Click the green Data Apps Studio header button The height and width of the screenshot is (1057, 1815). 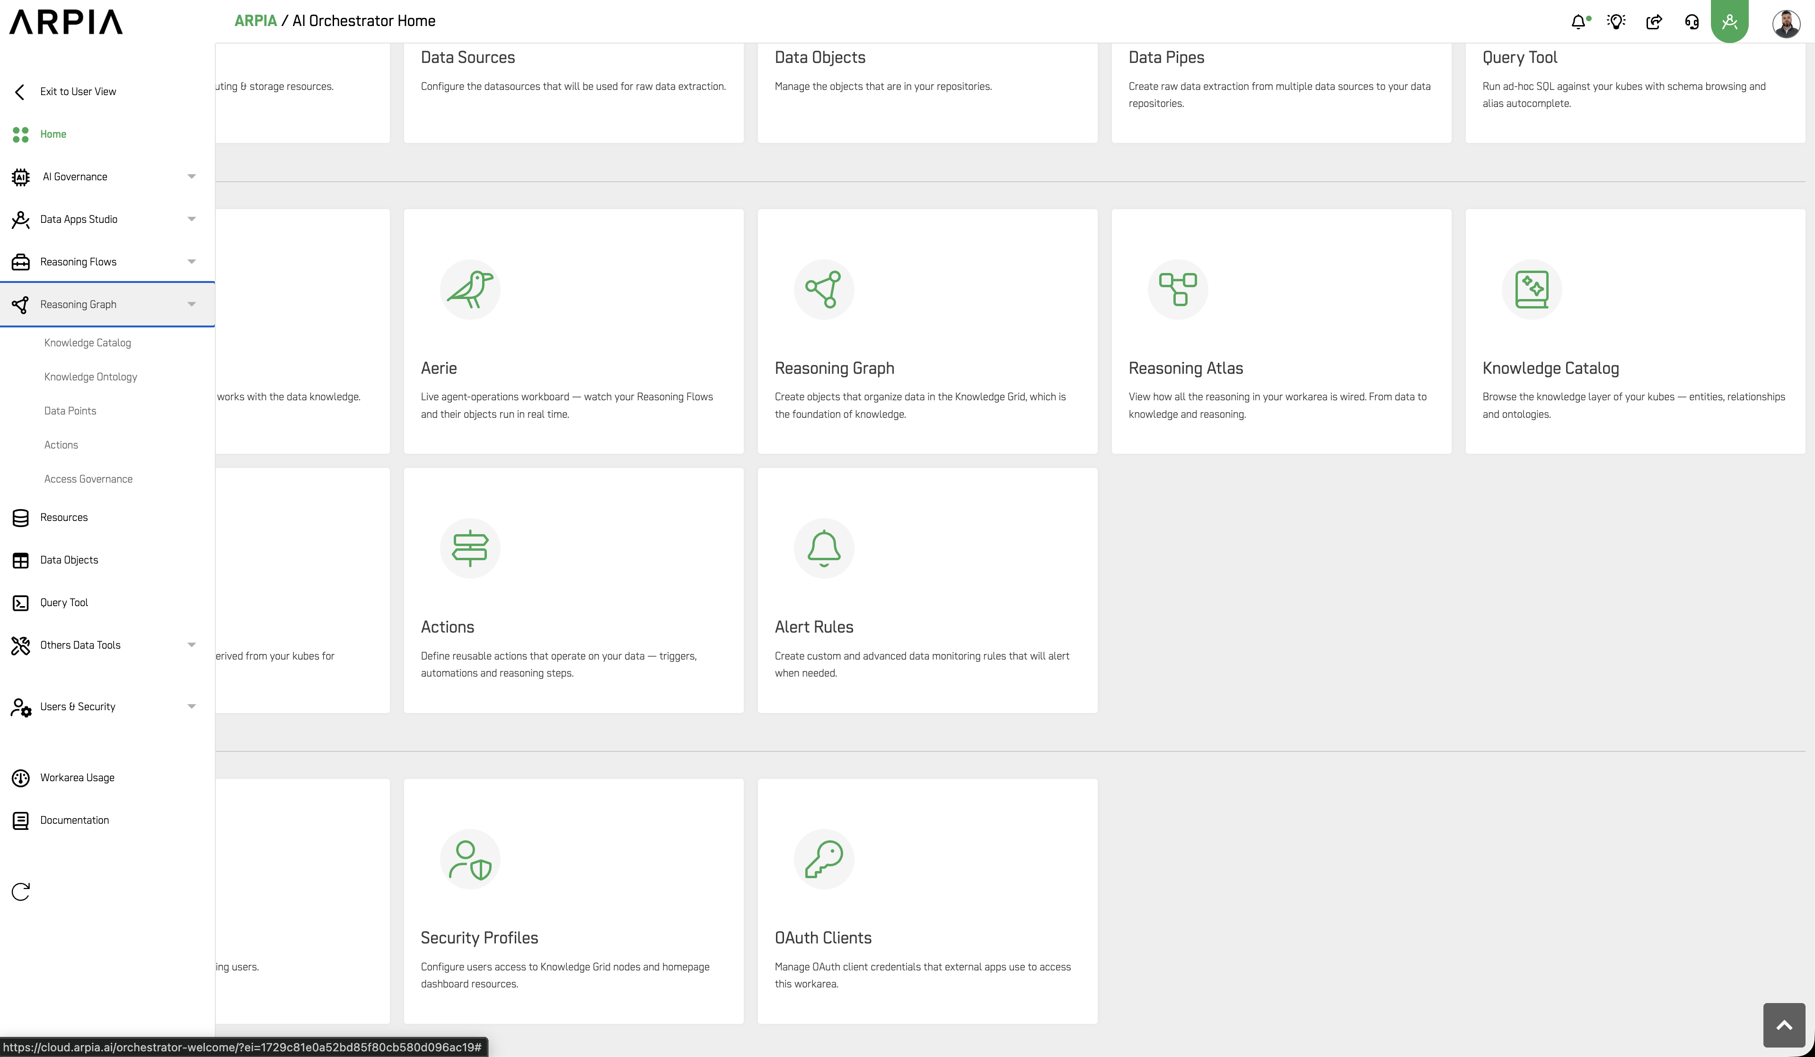pyautogui.click(x=1729, y=22)
